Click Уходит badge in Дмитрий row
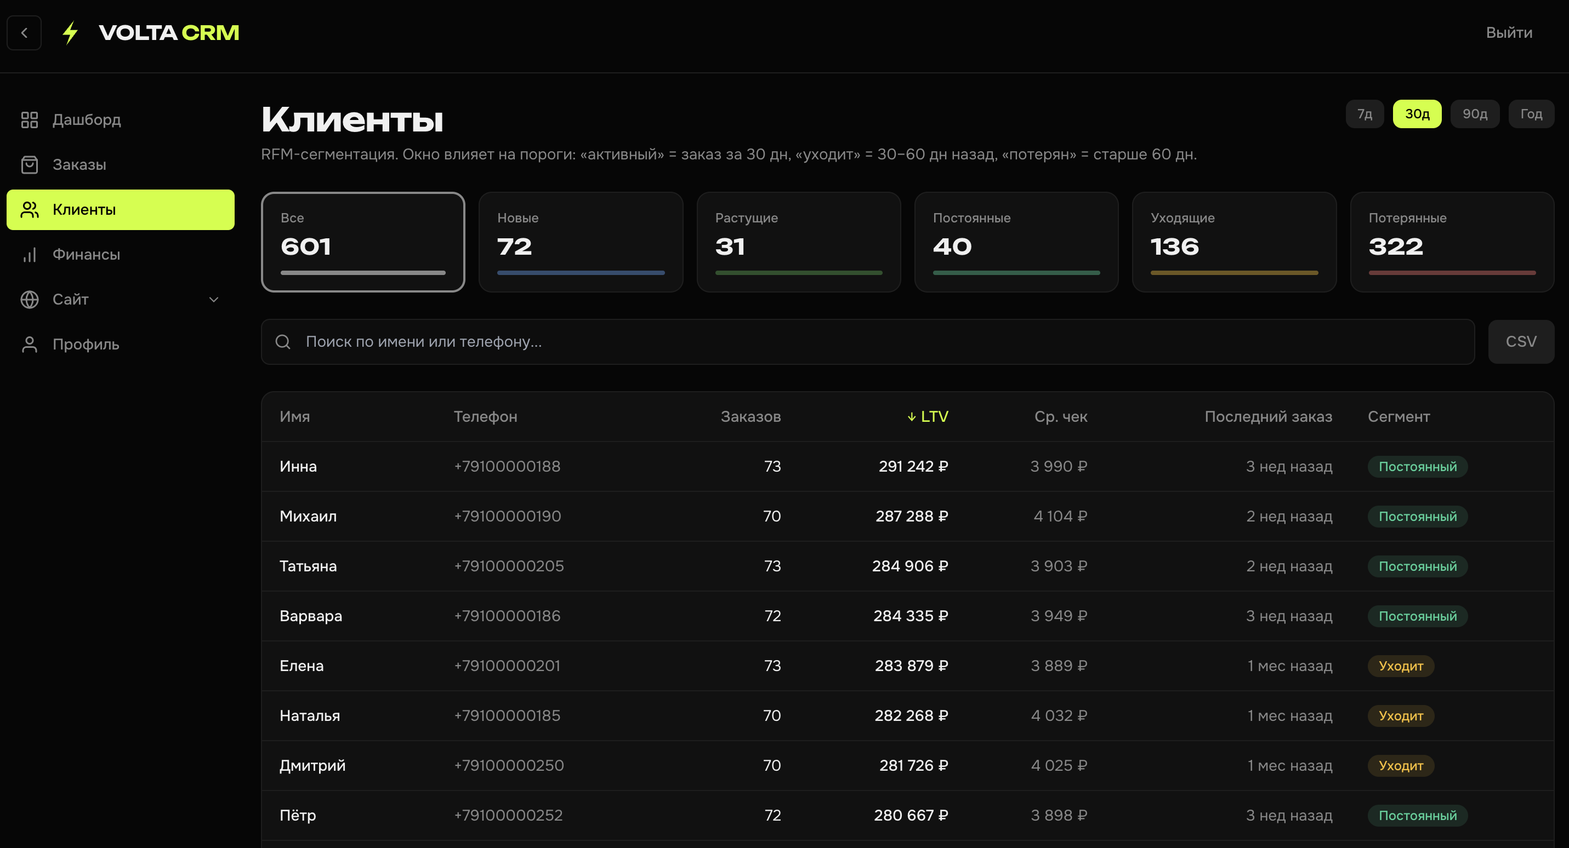 coord(1401,766)
